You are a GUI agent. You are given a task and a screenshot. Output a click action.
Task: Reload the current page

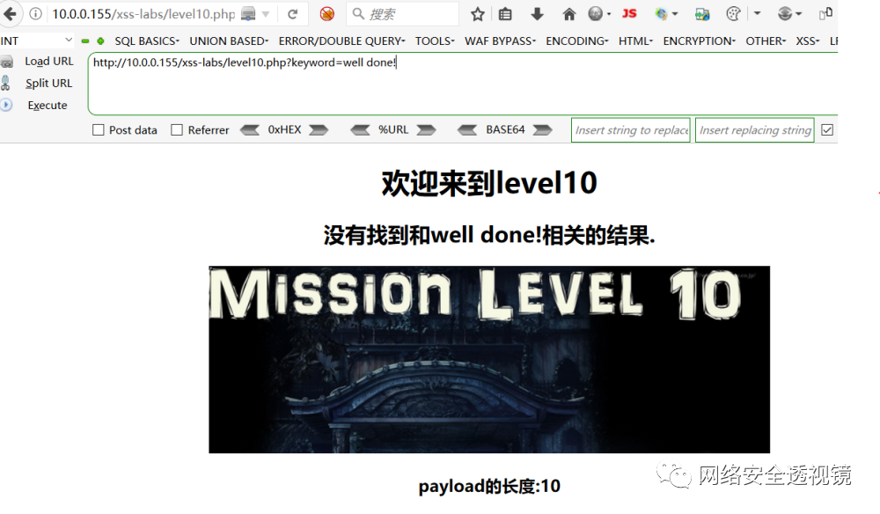(x=292, y=14)
